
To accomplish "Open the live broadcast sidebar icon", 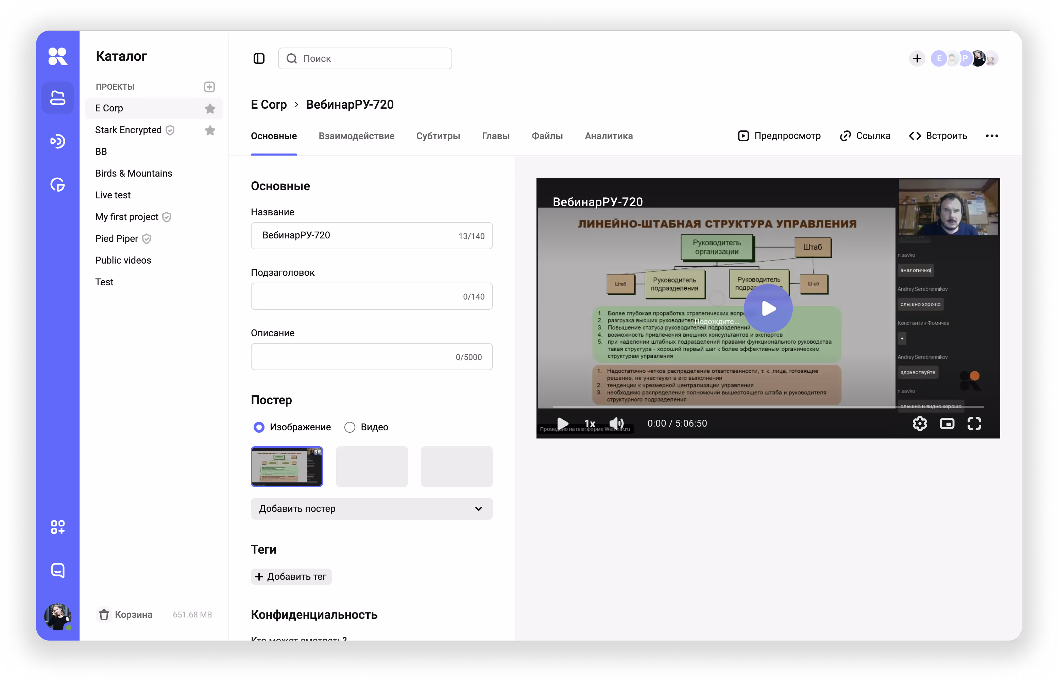I will tap(57, 141).
